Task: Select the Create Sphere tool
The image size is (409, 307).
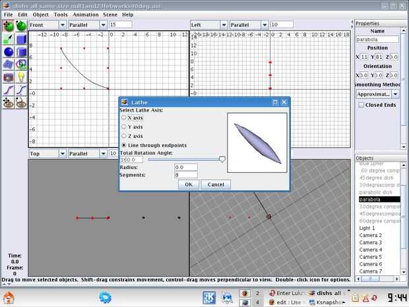Action: pos(9,51)
